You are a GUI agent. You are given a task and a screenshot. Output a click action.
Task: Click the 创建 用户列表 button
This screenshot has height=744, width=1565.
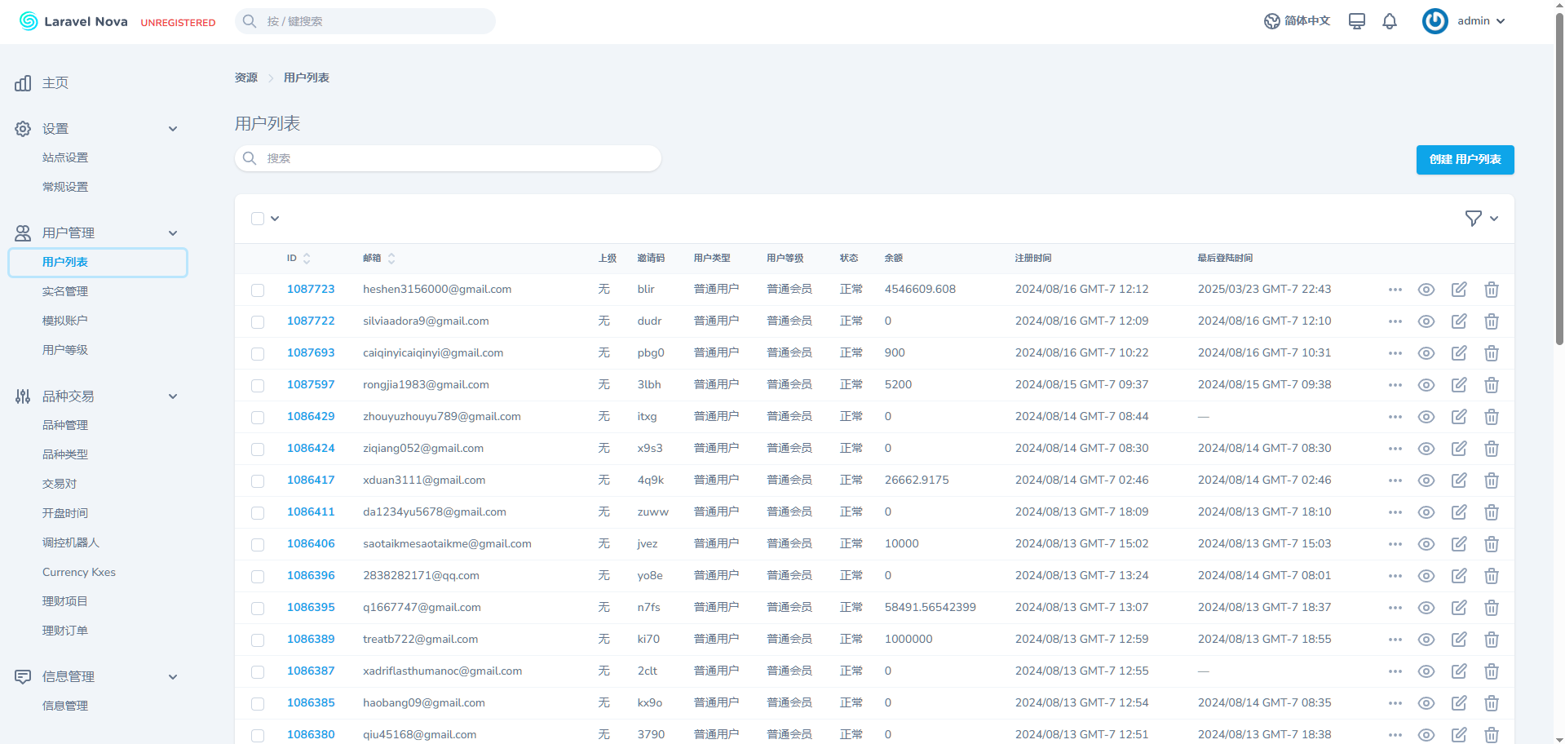point(1465,160)
